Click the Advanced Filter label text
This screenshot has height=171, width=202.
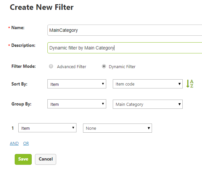[x=72, y=66]
